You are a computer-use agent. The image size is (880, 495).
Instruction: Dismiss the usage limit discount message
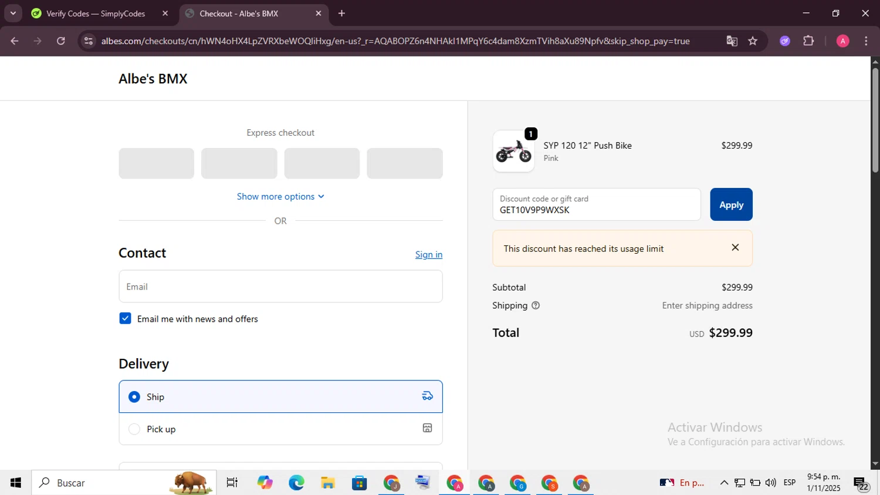(x=735, y=248)
